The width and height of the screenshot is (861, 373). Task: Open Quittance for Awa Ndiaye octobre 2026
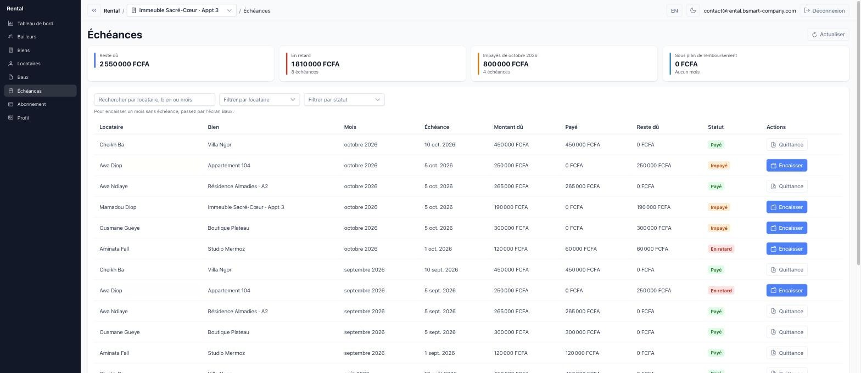click(786, 187)
